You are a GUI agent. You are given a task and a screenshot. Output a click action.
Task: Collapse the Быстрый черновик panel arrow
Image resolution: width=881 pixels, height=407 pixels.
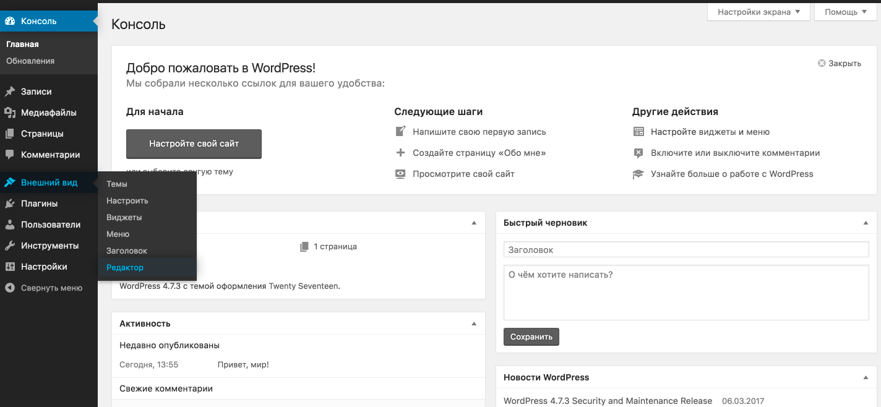(x=866, y=223)
